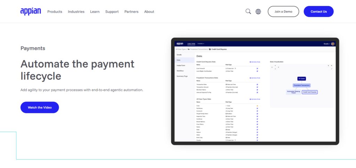
Task: Expand the Studio dropdown in the screenshot header
Action: 327,44
